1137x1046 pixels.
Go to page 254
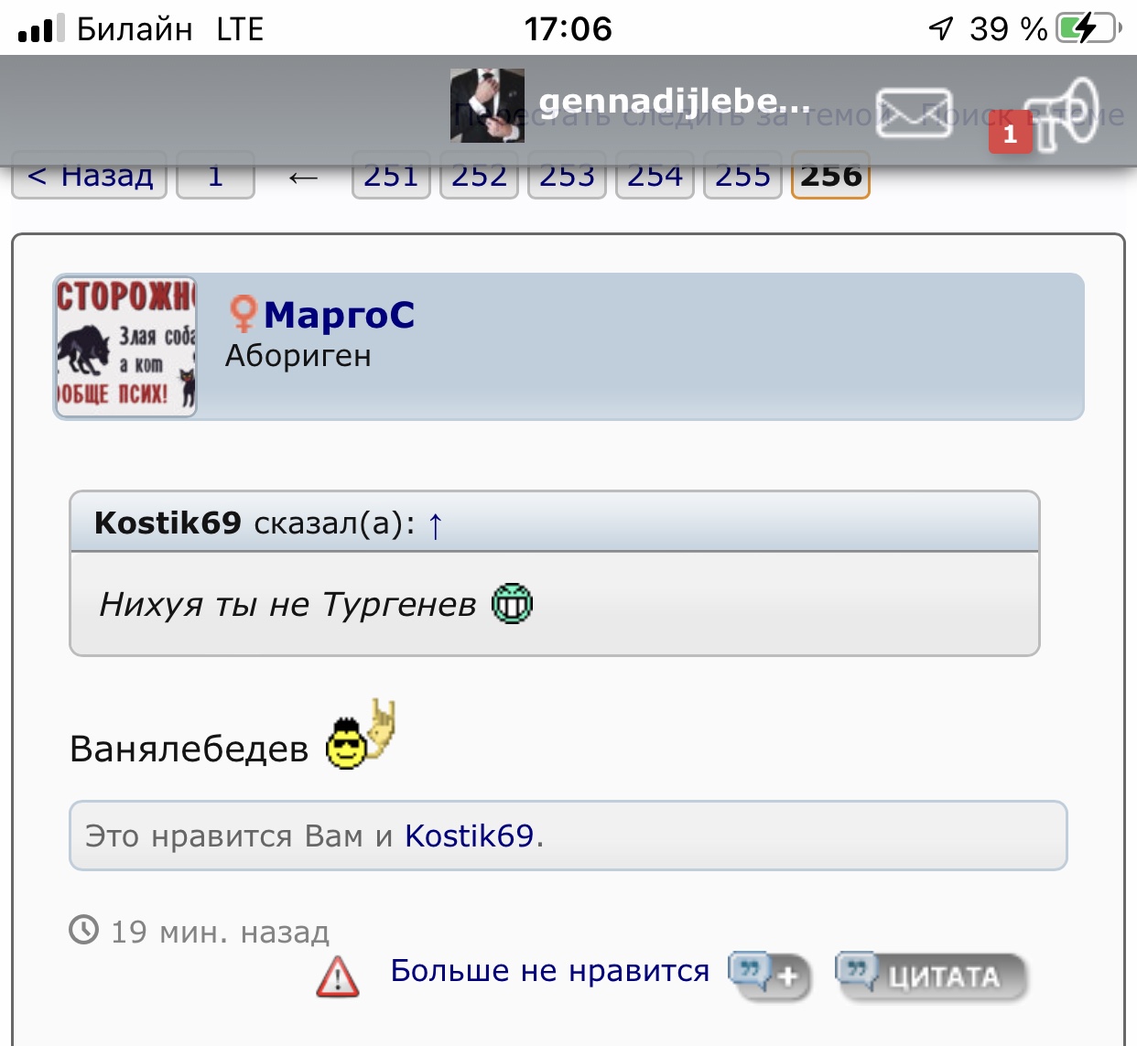655,175
